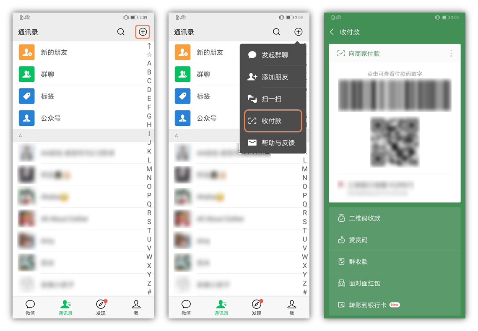Select 帮助与反馈 from the popup menu
478x331 pixels.
pos(273,143)
